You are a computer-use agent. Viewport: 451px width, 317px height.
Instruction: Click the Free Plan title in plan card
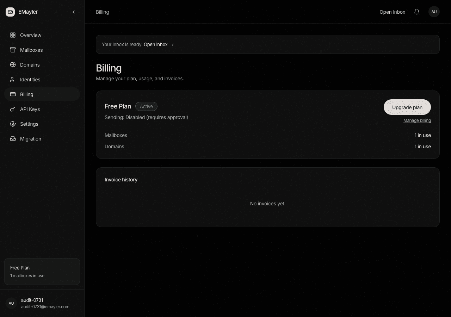pyautogui.click(x=118, y=106)
